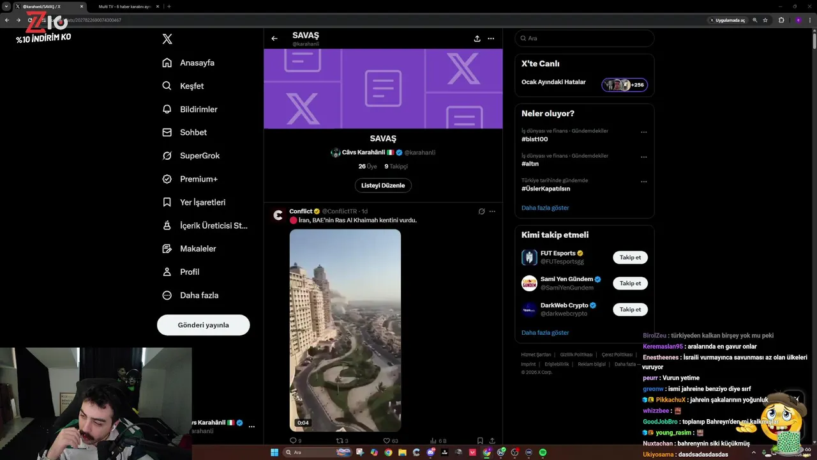Open the #altın trend
Viewport: 817px width, 460px height.
pyautogui.click(x=532, y=164)
